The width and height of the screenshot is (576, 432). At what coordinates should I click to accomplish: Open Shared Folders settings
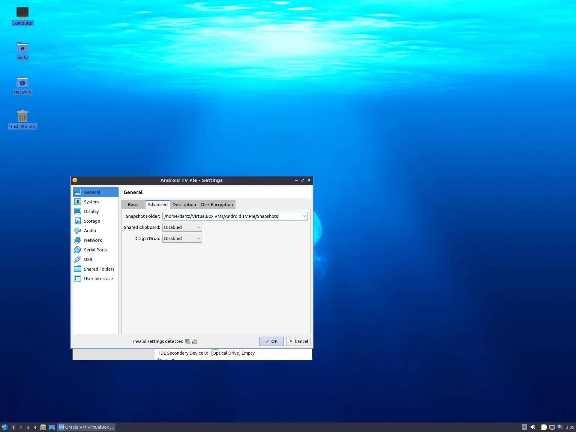(x=99, y=269)
